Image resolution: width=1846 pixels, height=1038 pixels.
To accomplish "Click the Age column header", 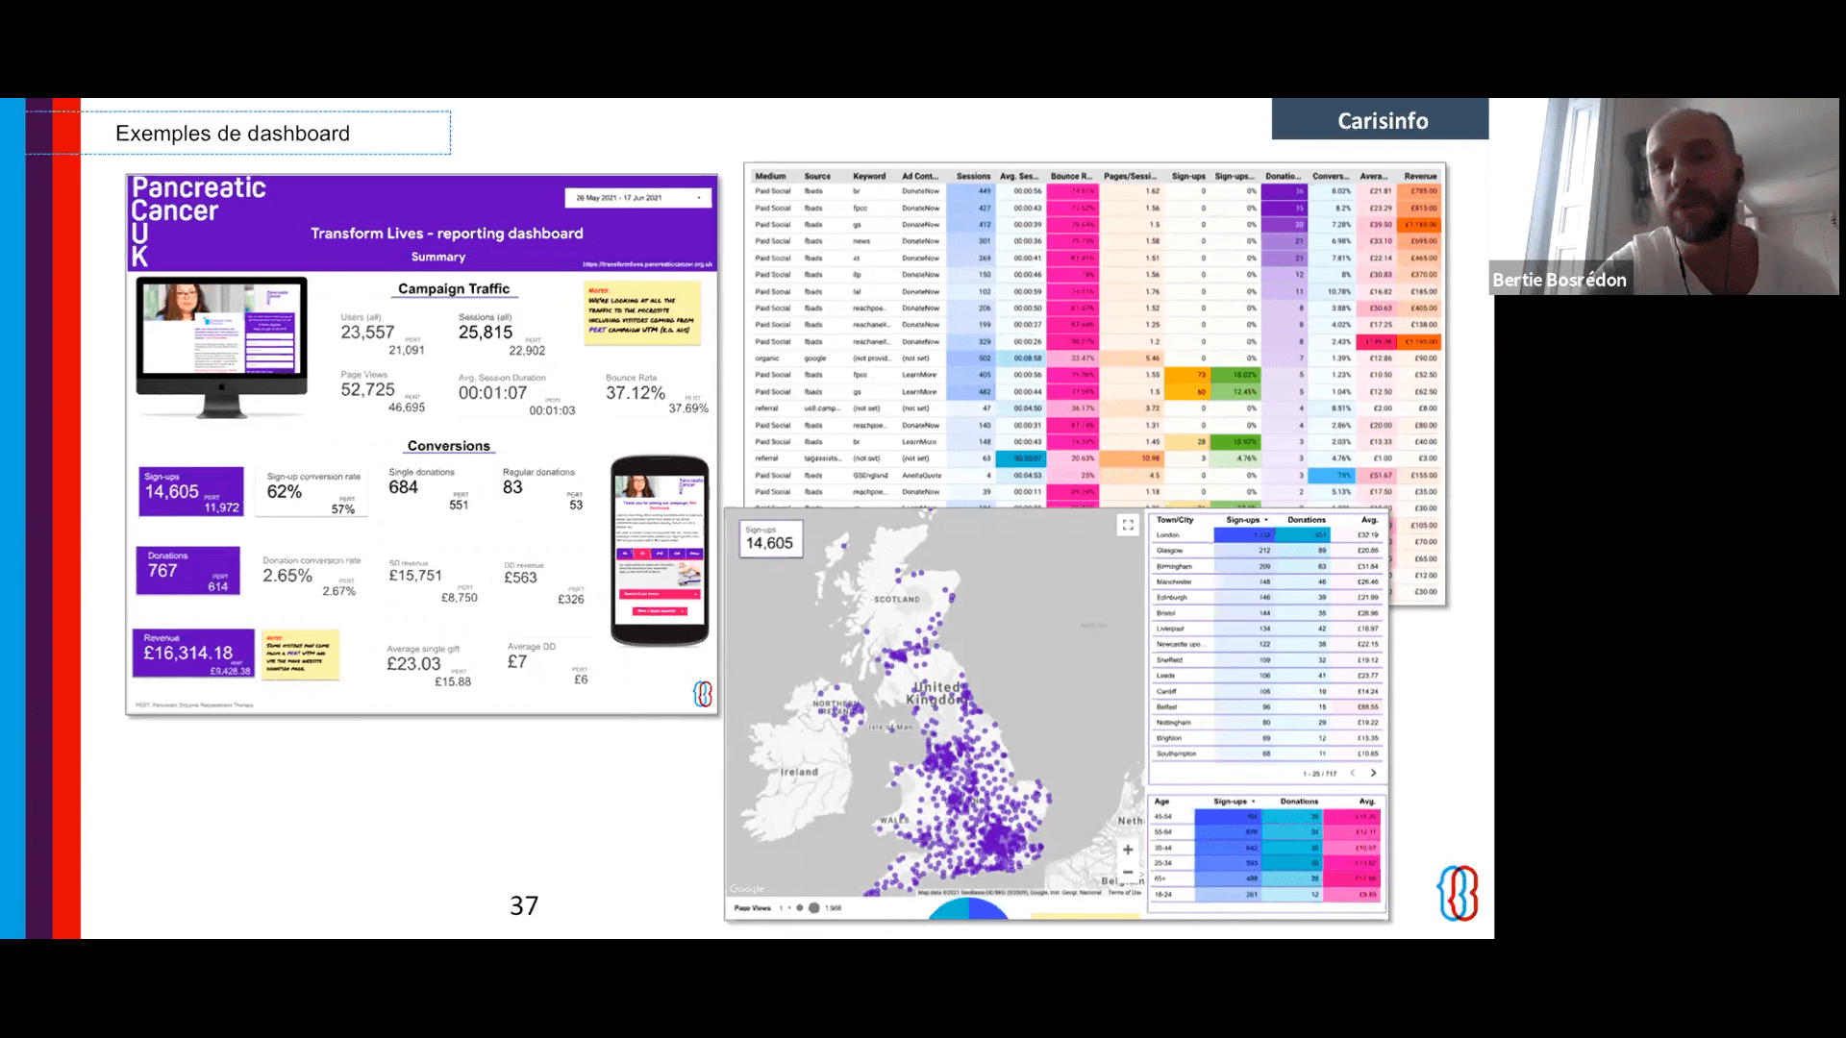I will 1161,802.
